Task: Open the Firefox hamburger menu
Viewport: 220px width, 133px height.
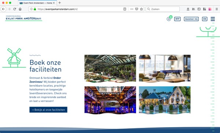Action: (x=217, y=9)
